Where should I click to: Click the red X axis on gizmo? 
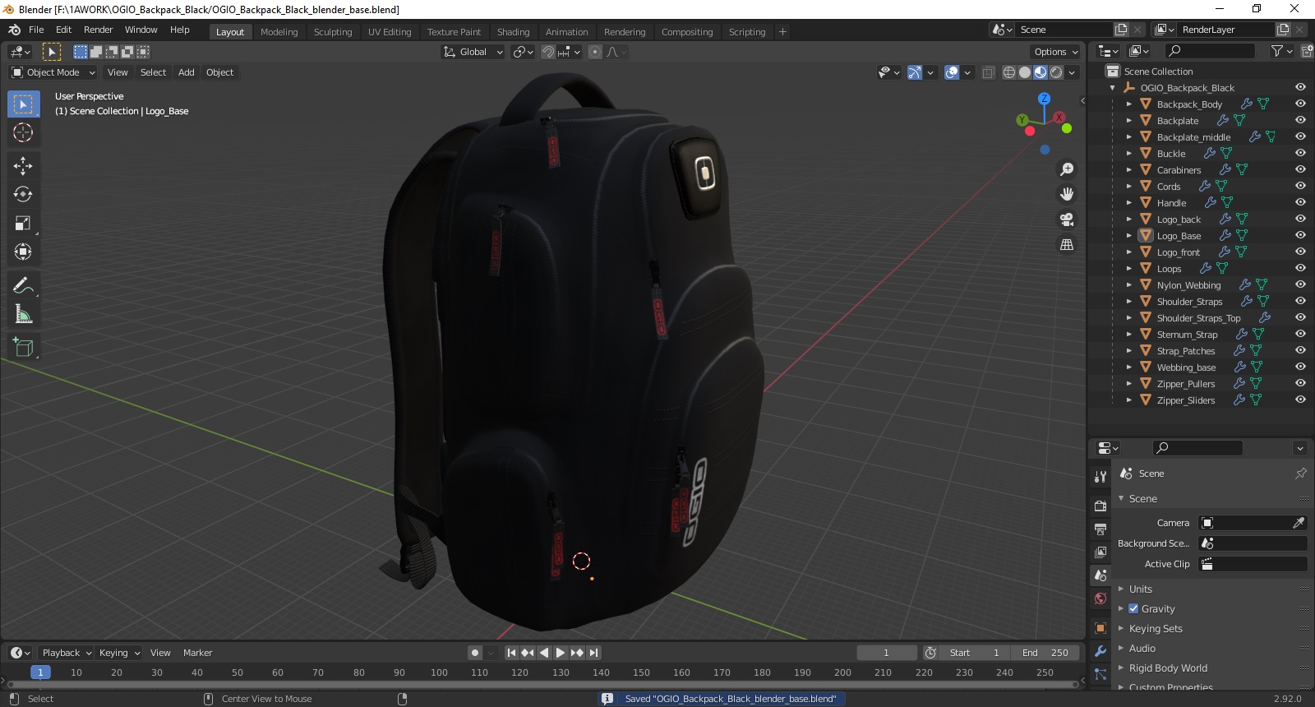(x=1059, y=118)
